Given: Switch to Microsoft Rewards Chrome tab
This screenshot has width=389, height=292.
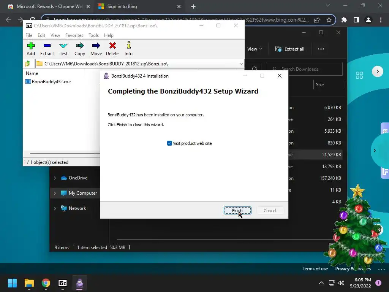Looking at the screenshot, I should pos(49,6).
